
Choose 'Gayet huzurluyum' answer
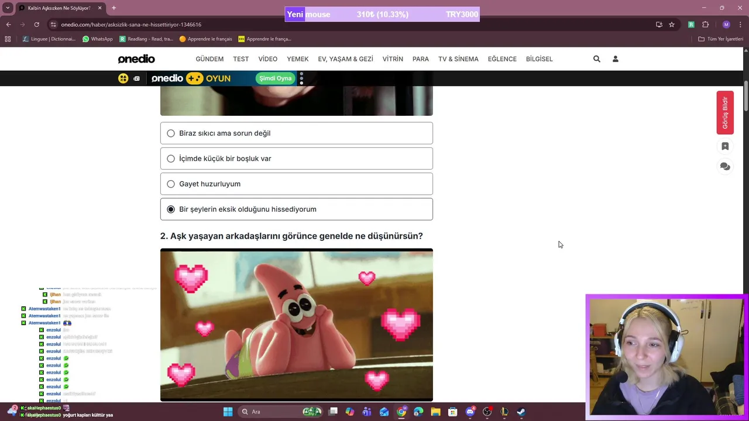[297, 184]
